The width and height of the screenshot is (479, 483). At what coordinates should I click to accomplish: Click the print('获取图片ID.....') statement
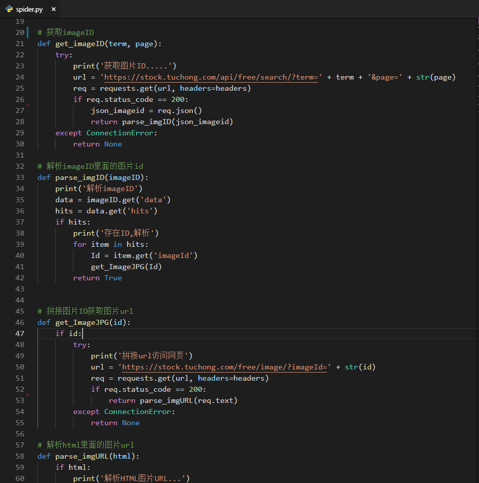pos(125,66)
